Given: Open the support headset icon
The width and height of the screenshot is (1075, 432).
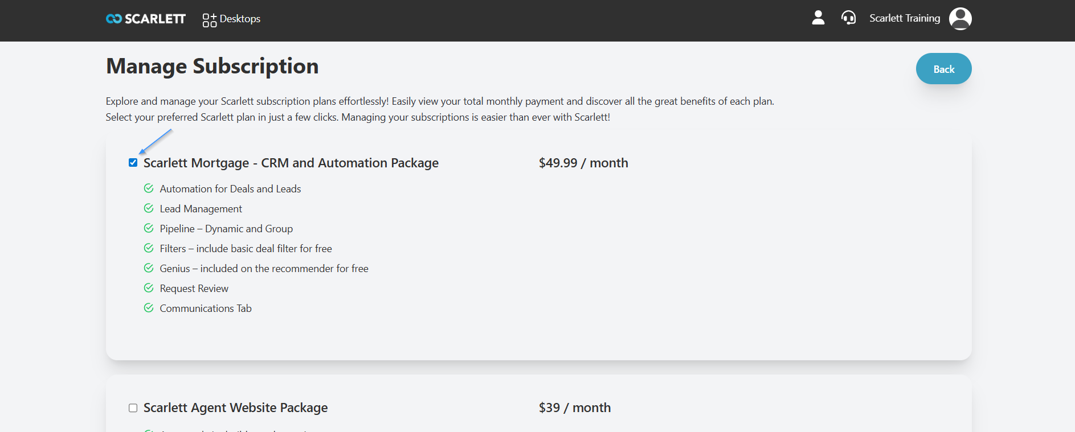Looking at the screenshot, I should pos(848,18).
